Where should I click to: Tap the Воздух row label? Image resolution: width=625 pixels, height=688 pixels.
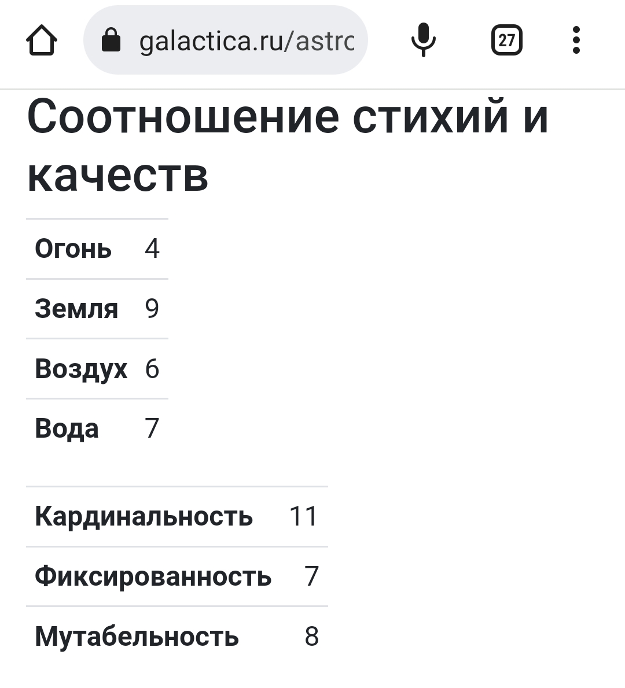coord(81,369)
